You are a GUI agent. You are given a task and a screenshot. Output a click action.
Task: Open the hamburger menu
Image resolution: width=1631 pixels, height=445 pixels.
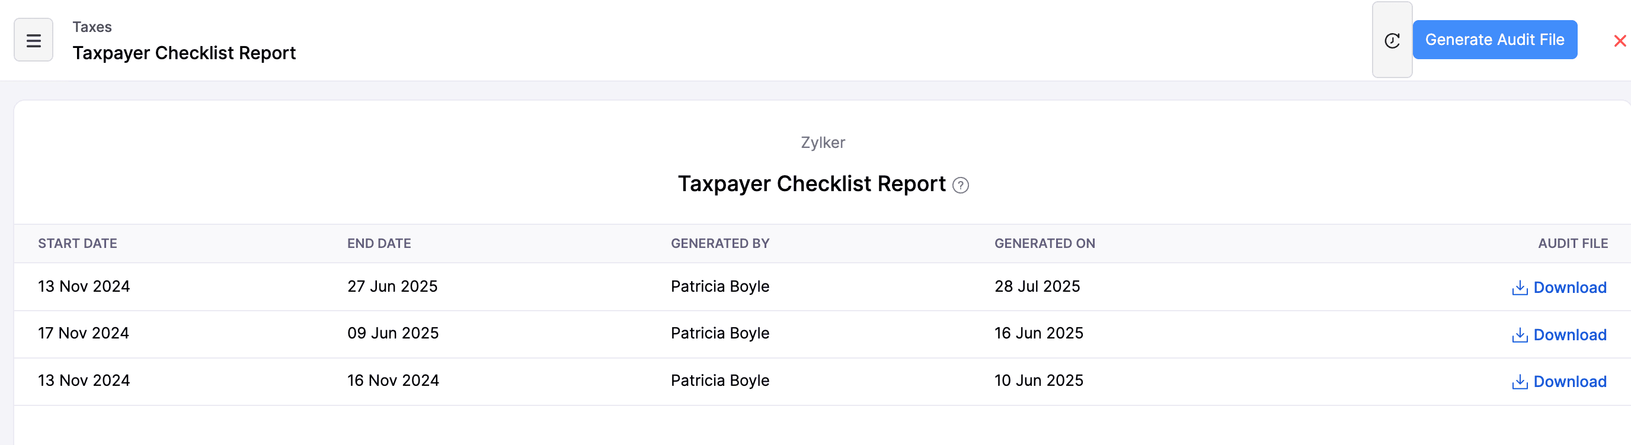34,40
